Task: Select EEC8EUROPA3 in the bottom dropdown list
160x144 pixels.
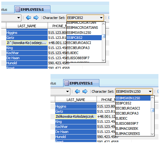Action: point(133,113)
